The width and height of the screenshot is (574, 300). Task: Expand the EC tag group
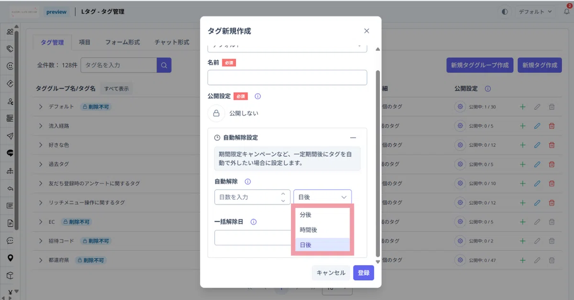pos(41,222)
